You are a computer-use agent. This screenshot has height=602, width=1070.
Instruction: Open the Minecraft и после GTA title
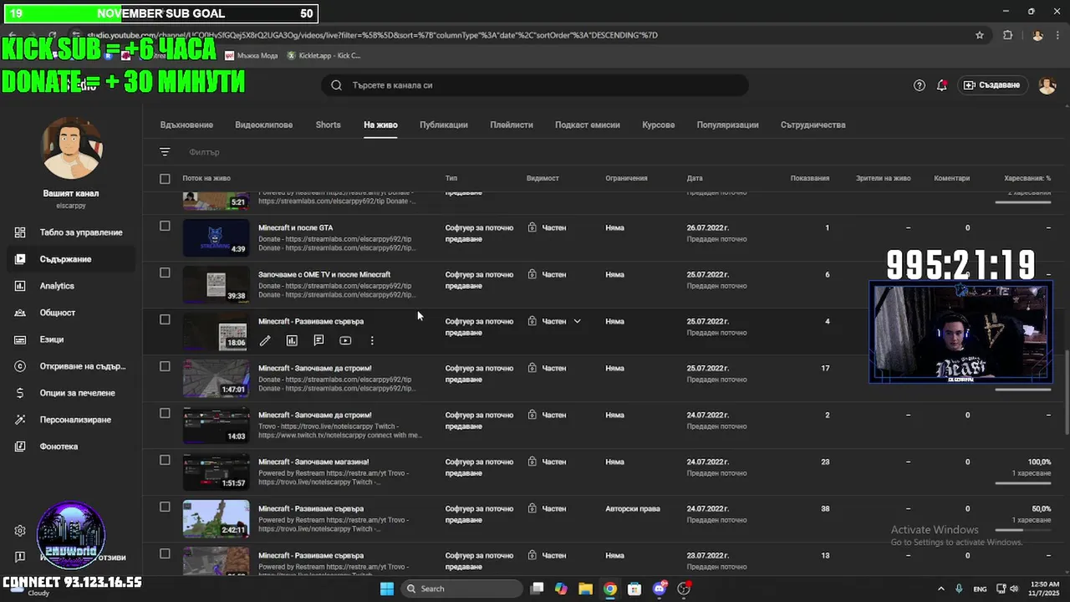295,227
